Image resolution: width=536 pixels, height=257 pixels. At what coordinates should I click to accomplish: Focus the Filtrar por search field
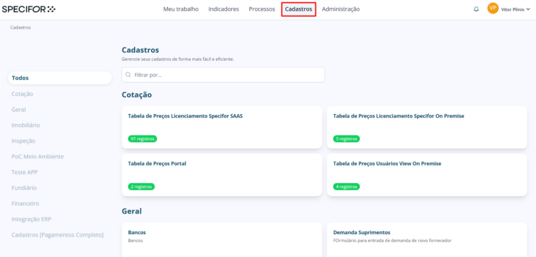[x=223, y=74]
